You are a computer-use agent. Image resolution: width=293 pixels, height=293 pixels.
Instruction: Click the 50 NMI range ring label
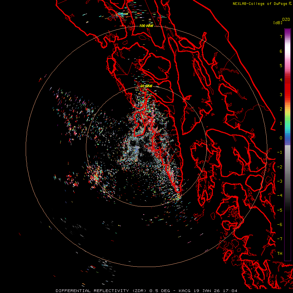[x=146, y=86]
